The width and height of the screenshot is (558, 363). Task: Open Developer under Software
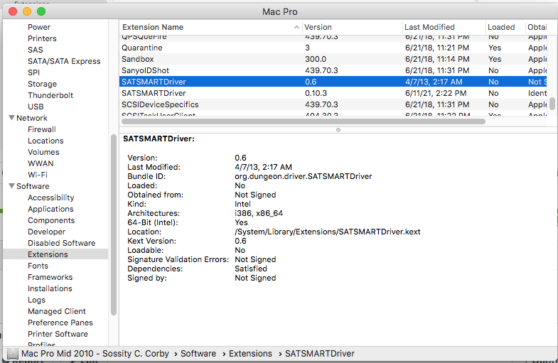(x=47, y=232)
